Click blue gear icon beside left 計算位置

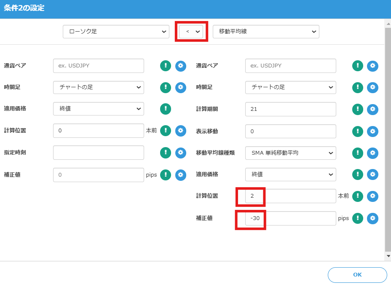[x=181, y=131]
